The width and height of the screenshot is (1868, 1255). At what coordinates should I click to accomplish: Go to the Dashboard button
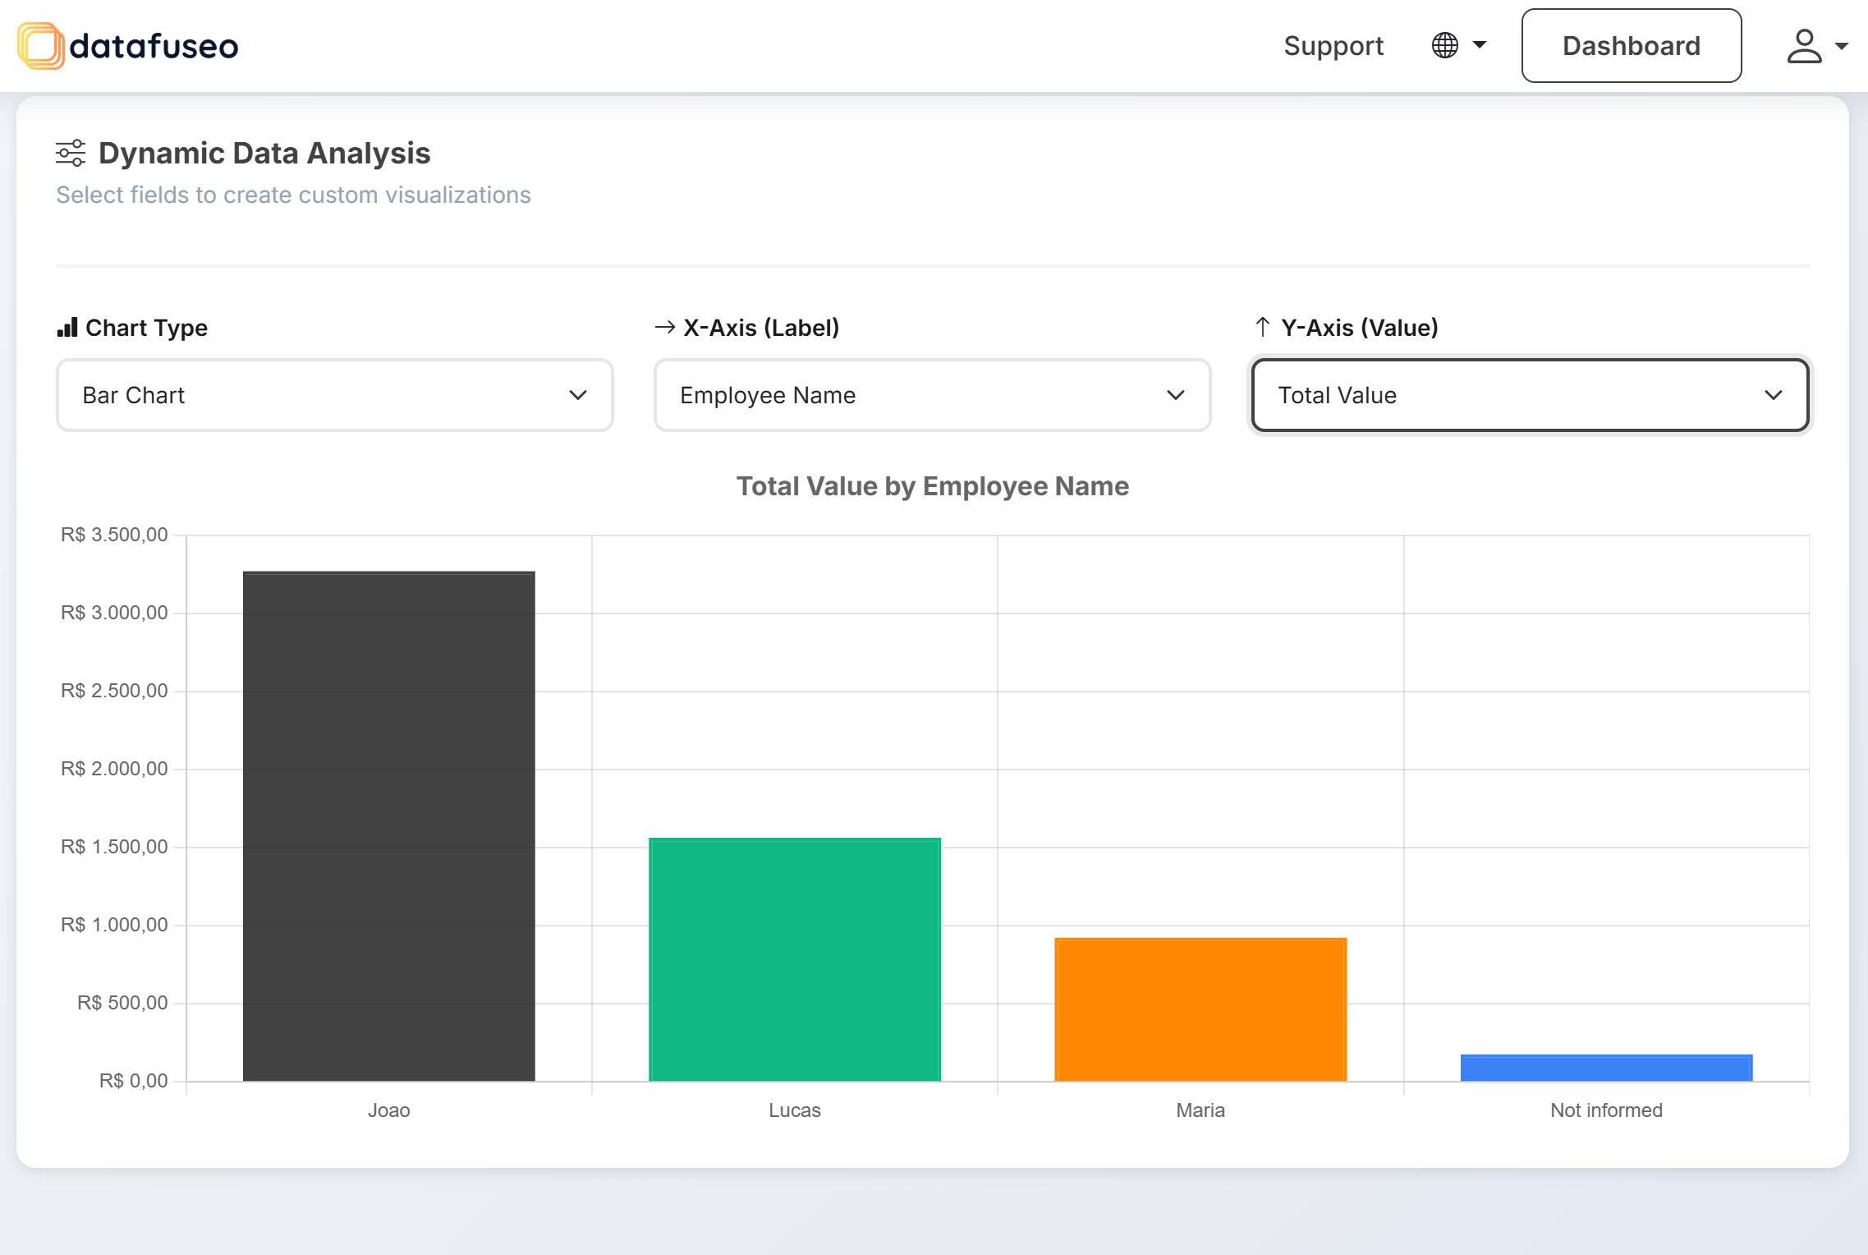(1631, 46)
